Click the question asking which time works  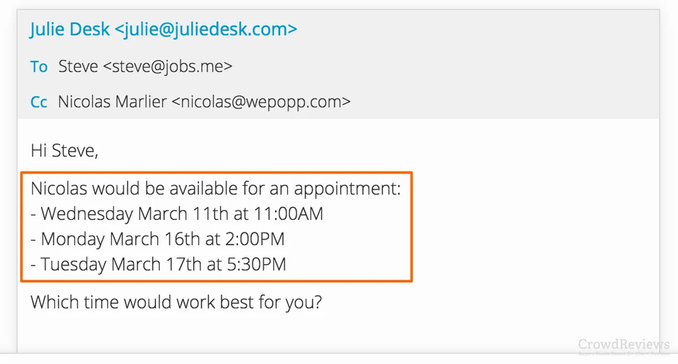(176, 302)
